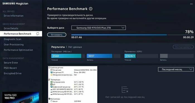Open Performance Optimization
Viewport: 195px width, 103px height.
point(18,50)
